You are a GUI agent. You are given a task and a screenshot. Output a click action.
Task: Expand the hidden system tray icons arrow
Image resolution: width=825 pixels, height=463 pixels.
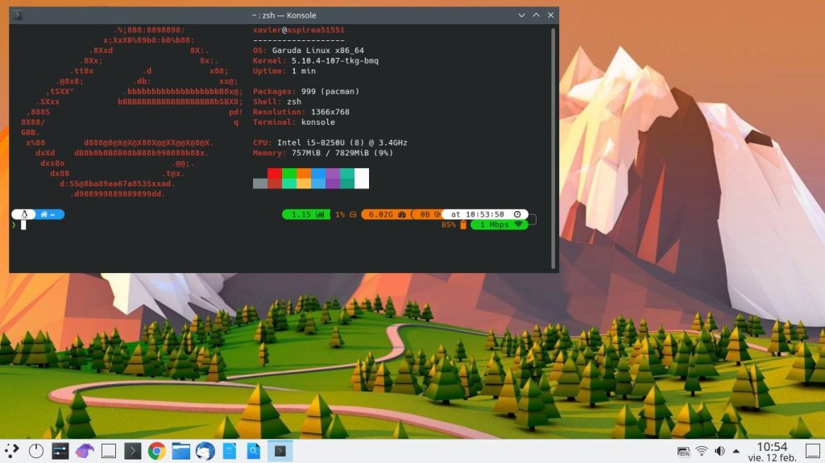pos(736,451)
